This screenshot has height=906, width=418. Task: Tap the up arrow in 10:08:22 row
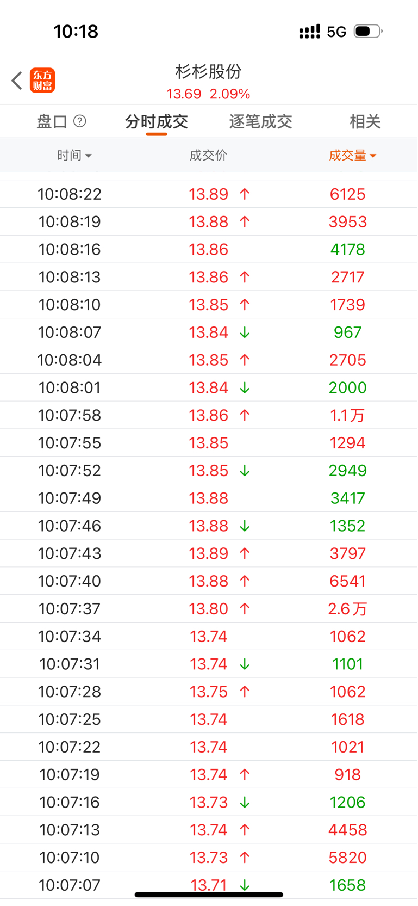coord(245,194)
